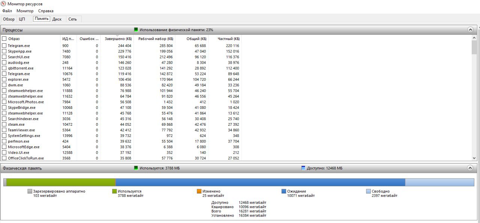
Task: Click the process list scroll down arrow
Action: click(474, 158)
